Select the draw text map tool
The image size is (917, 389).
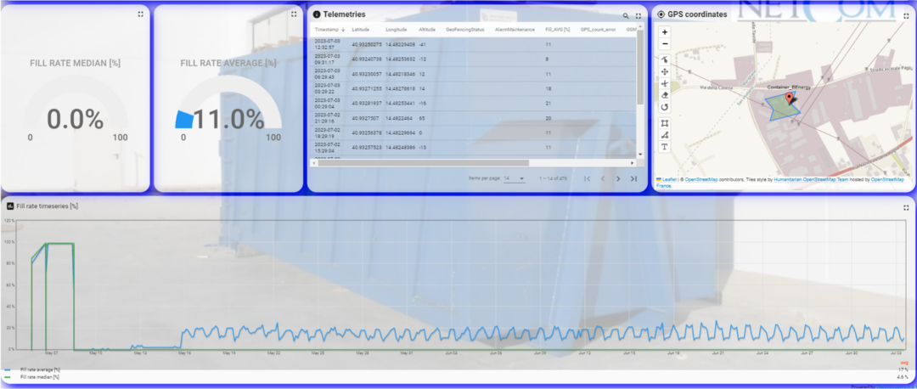(x=664, y=147)
